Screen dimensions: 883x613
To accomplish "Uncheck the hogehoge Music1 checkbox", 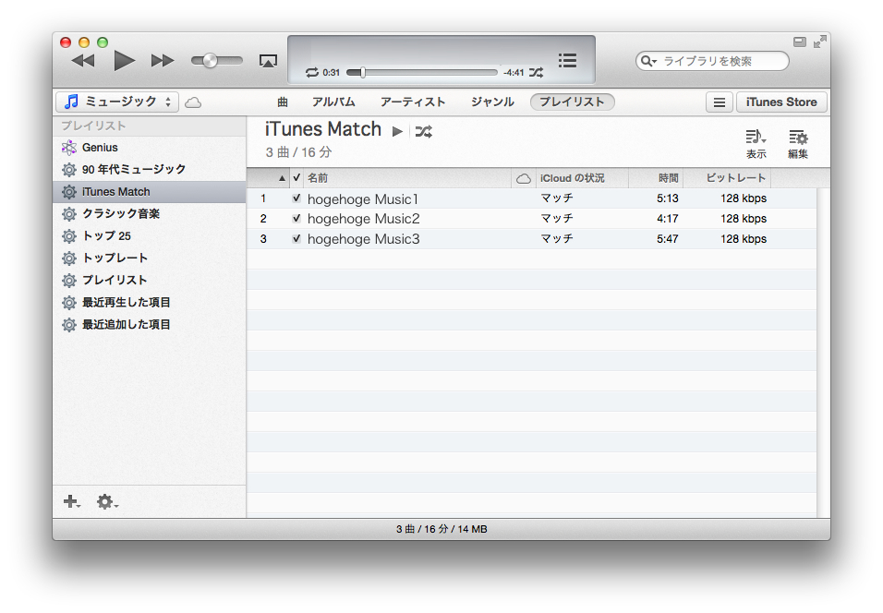I will tap(296, 198).
